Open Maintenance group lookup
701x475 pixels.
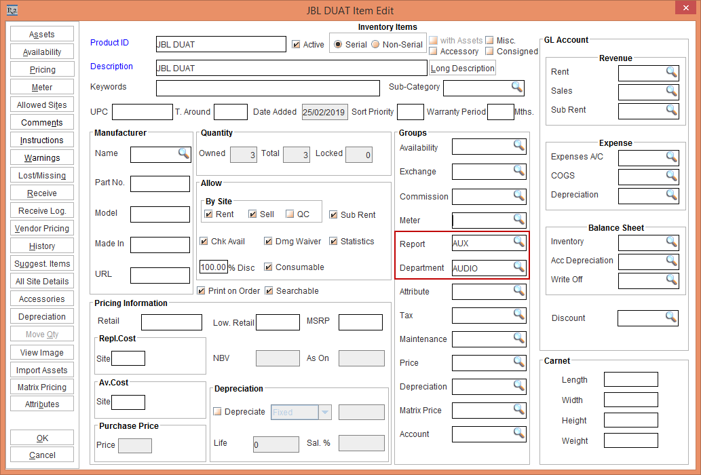pyautogui.click(x=518, y=338)
